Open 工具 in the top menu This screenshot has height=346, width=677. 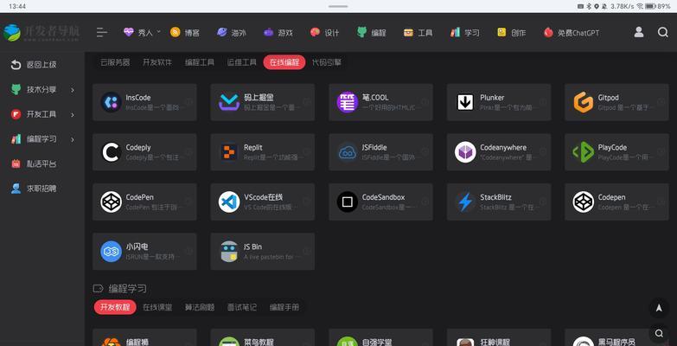click(418, 32)
